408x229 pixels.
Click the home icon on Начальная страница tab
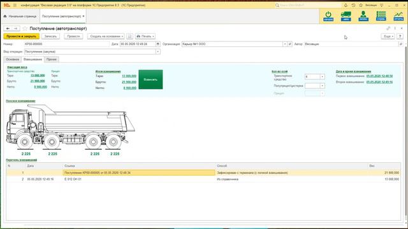click(x=5, y=17)
